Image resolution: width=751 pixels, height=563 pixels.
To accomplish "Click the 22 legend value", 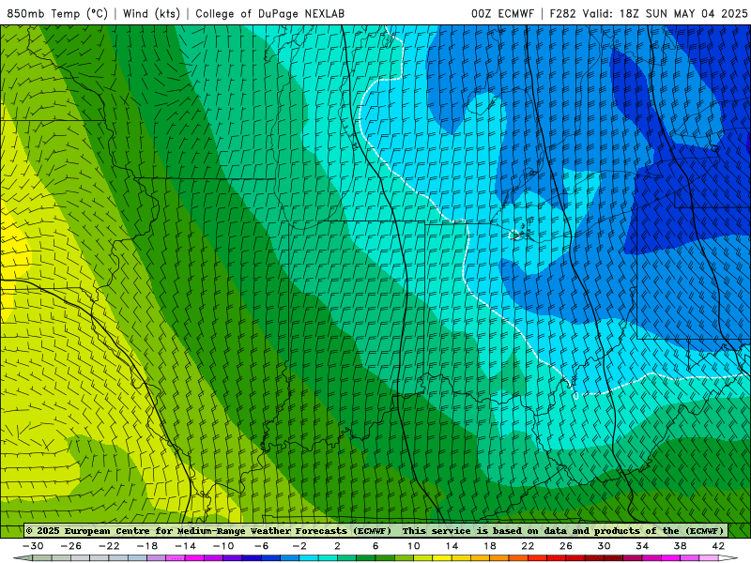I will [x=528, y=546].
